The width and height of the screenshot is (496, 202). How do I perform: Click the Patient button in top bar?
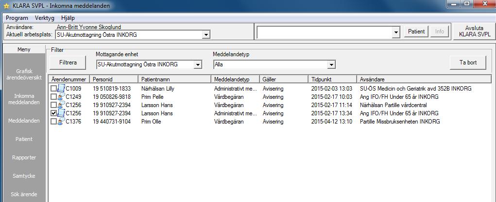pyautogui.click(x=416, y=31)
